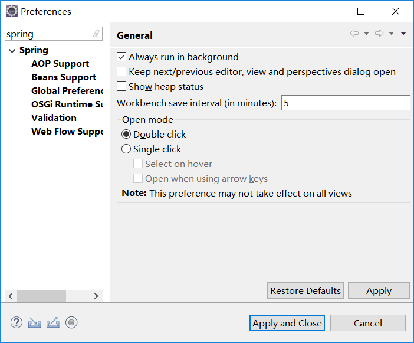The width and height of the screenshot is (414, 343).
Task: Click the Eclipse icon in the title bar
Action: click(12, 11)
